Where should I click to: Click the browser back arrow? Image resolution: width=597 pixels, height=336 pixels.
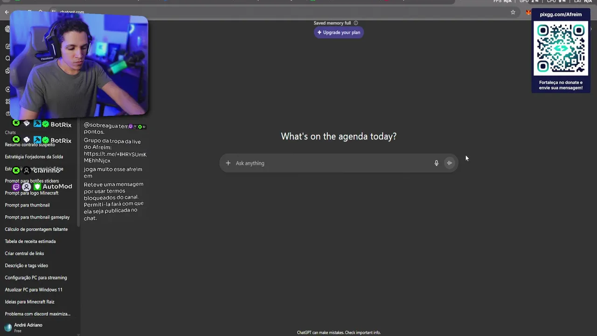click(7, 12)
